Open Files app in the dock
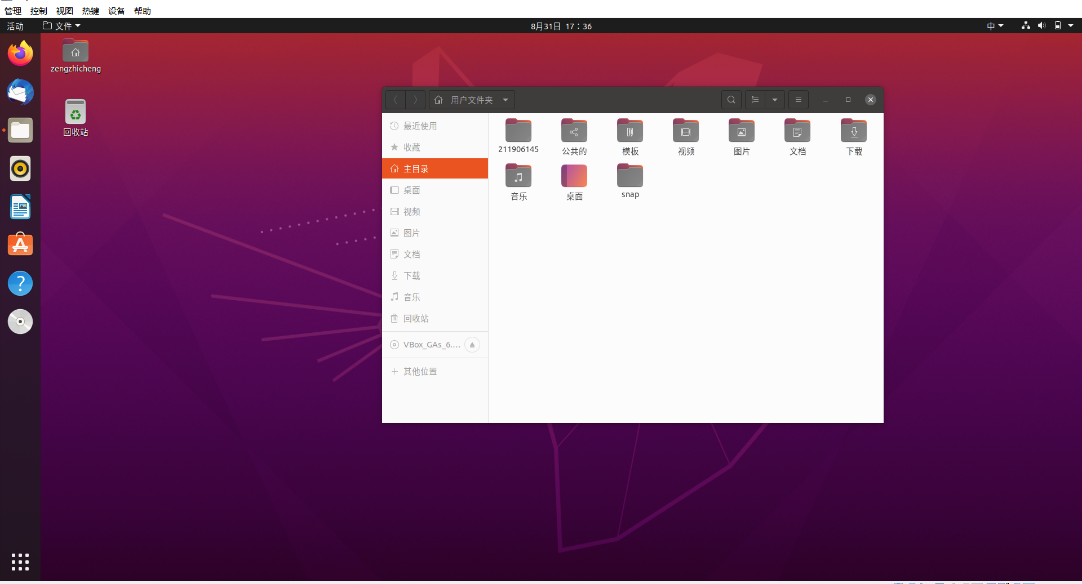 (x=20, y=130)
